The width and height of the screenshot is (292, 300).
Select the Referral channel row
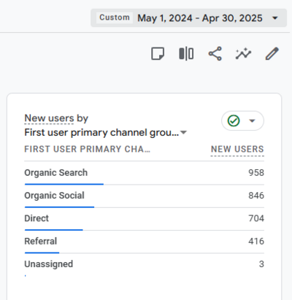145,242
